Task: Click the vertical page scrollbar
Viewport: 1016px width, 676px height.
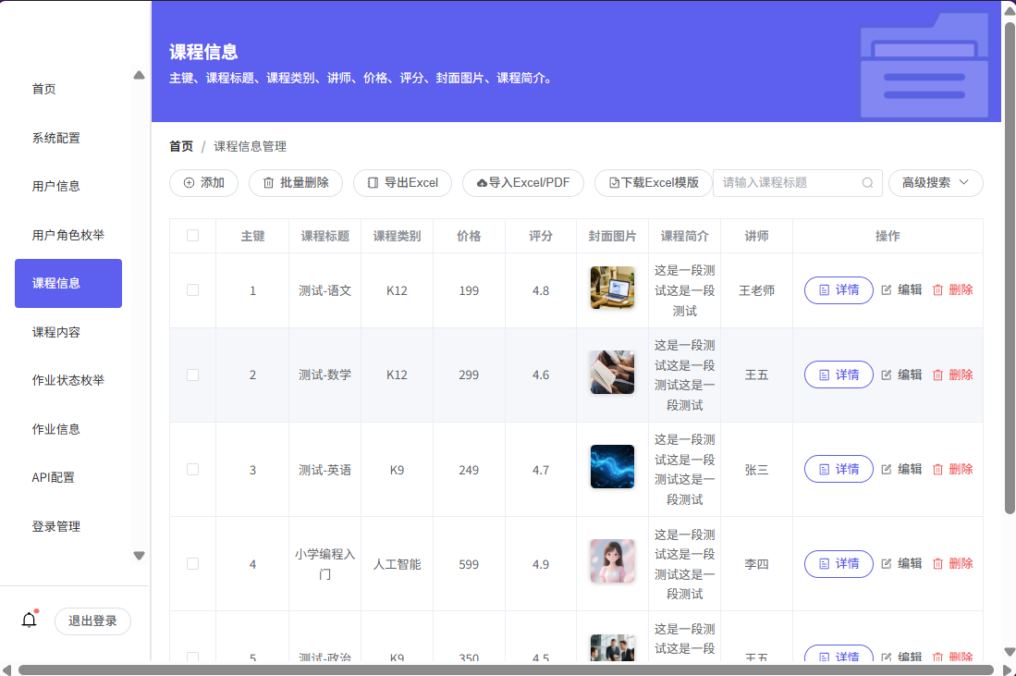Action: click(x=1009, y=268)
